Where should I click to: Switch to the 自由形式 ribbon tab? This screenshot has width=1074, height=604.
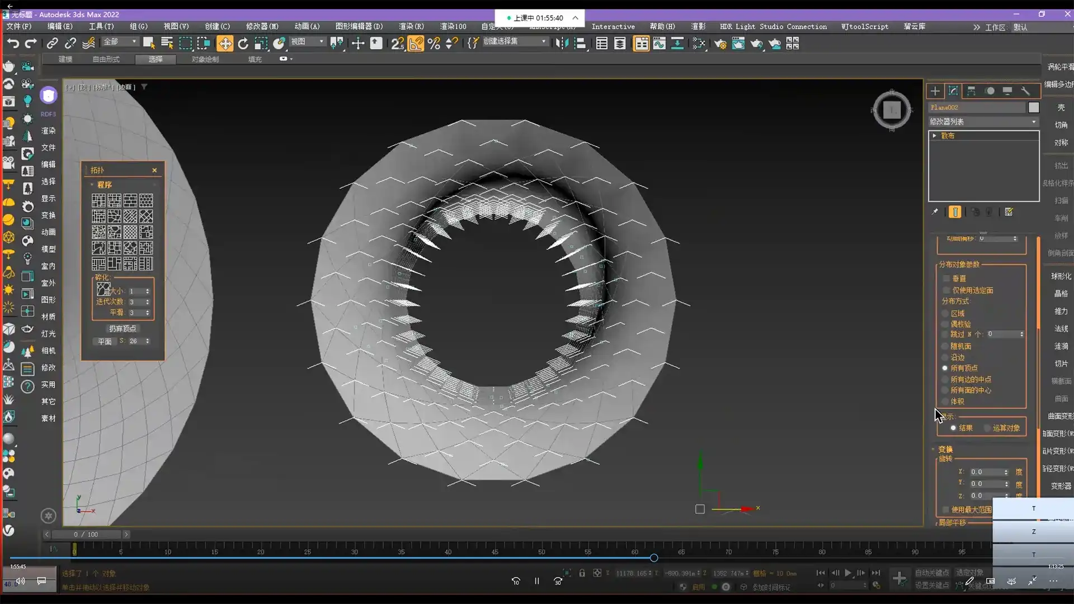click(106, 59)
